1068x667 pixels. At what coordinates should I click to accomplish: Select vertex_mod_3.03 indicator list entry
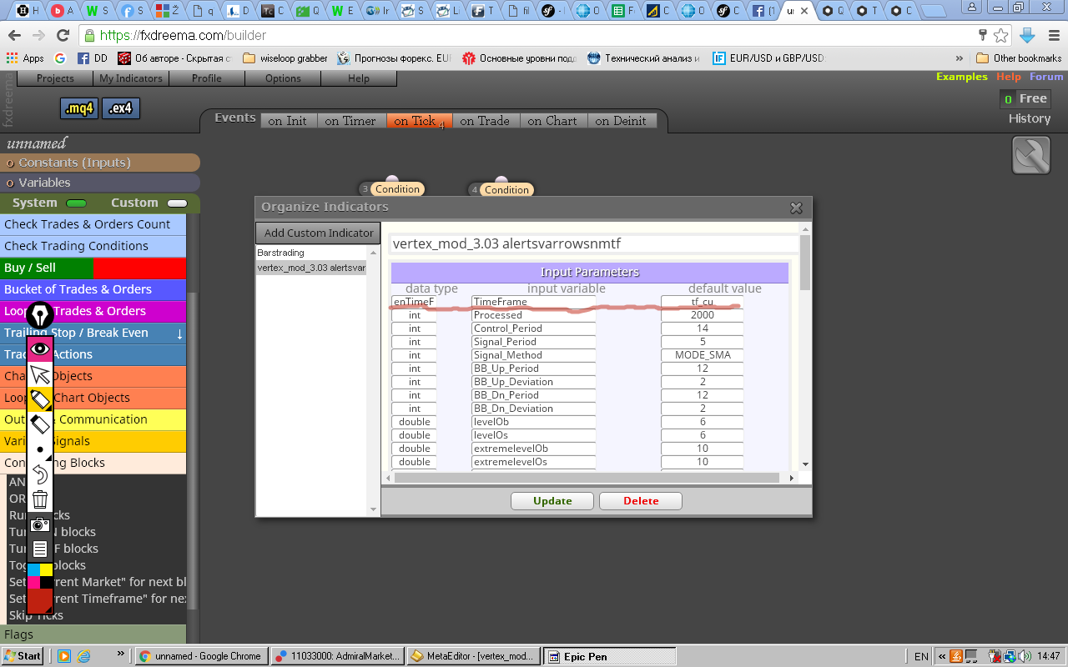click(311, 268)
